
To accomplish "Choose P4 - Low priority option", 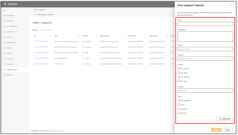I will [x=179, y=81].
